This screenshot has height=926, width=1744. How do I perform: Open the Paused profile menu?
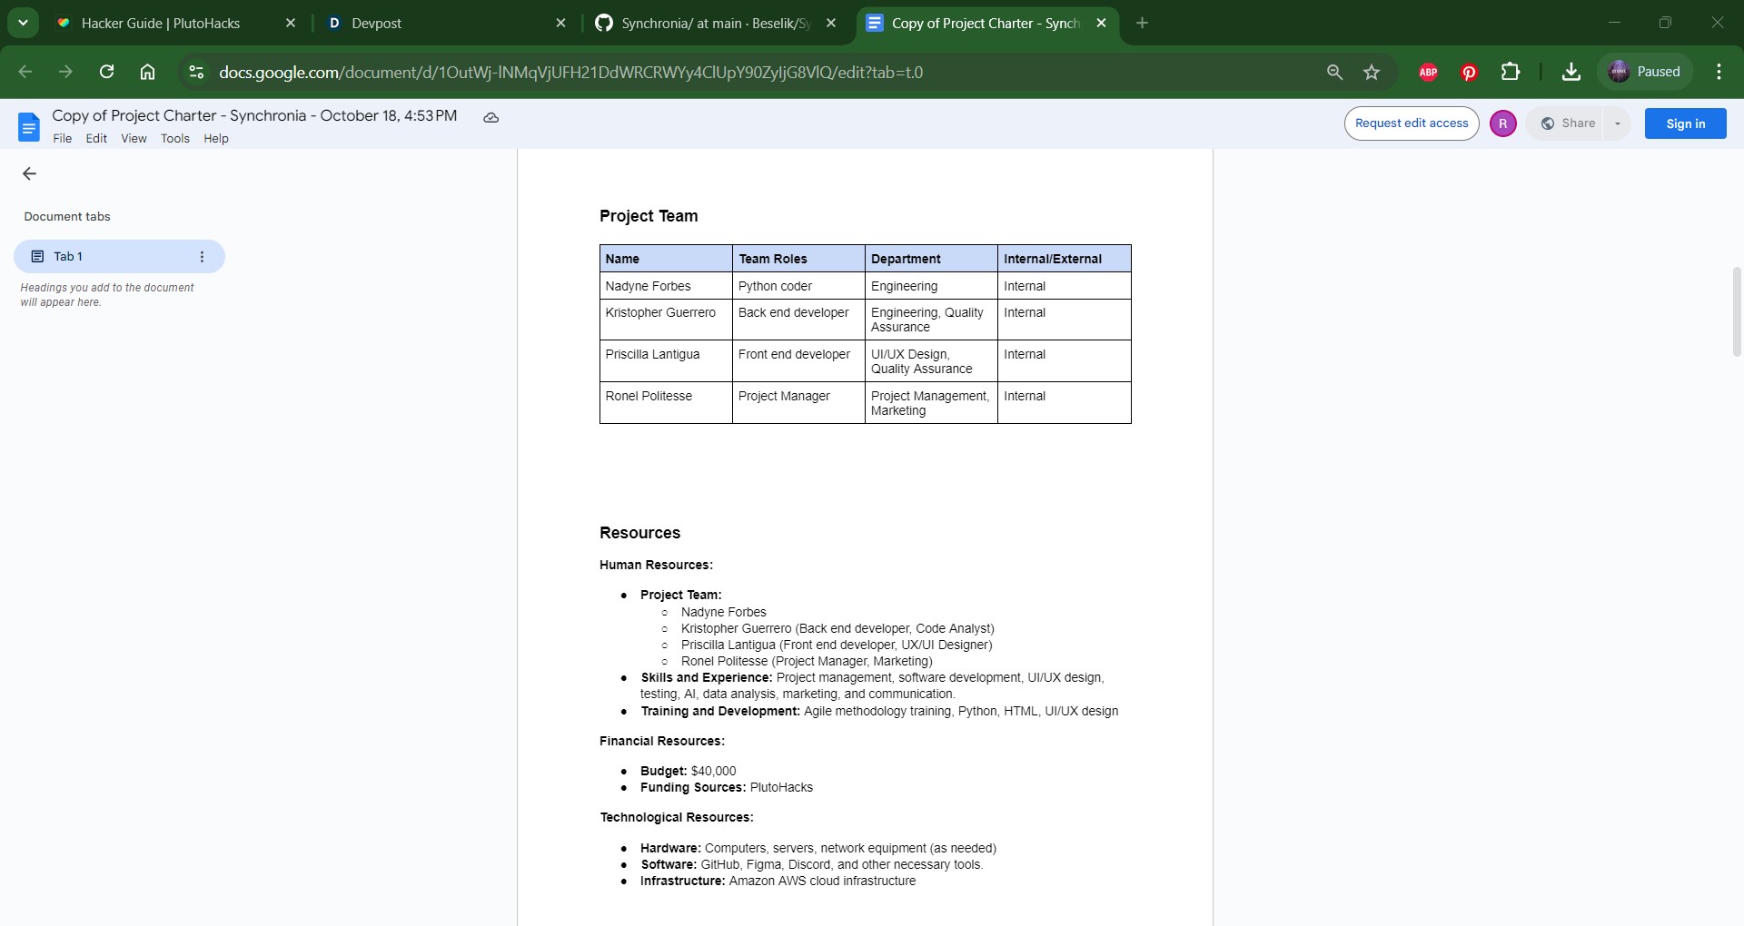[1644, 72]
